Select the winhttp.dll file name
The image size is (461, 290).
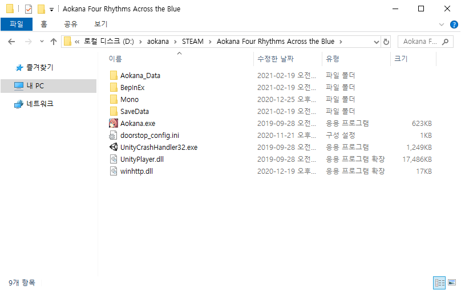pos(136,171)
